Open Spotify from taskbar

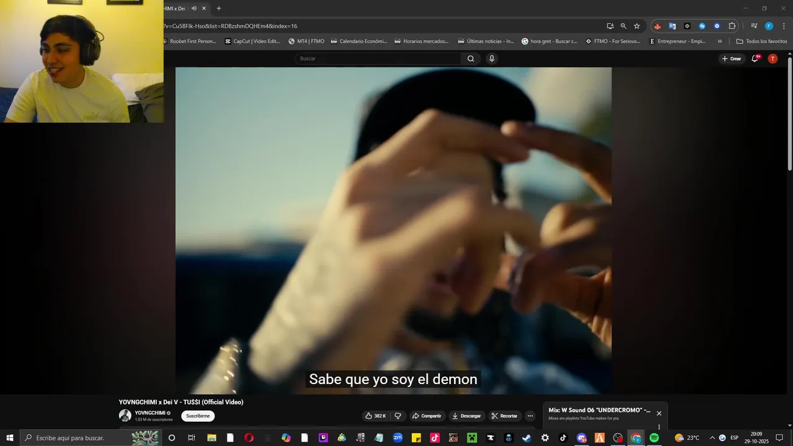pyautogui.click(x=654, y=438)
